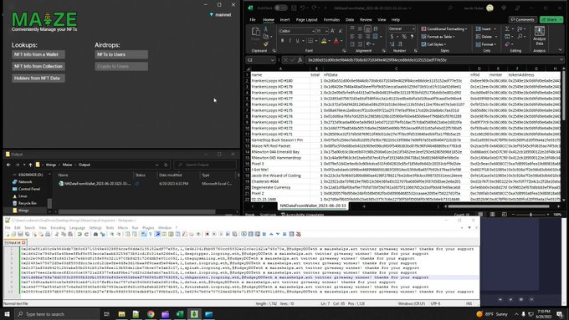The width and height of the screenshot is (569, 320).
Task: Click the Fill Color paint bucket icon
Action: [324, 41]
